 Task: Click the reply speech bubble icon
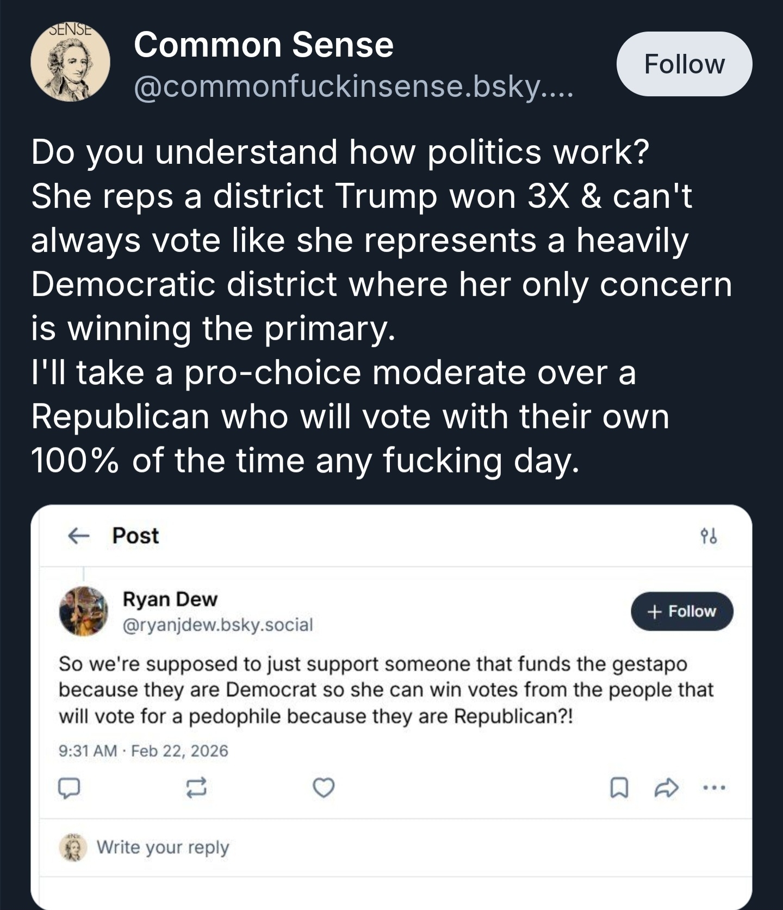(x=69, y=788)
